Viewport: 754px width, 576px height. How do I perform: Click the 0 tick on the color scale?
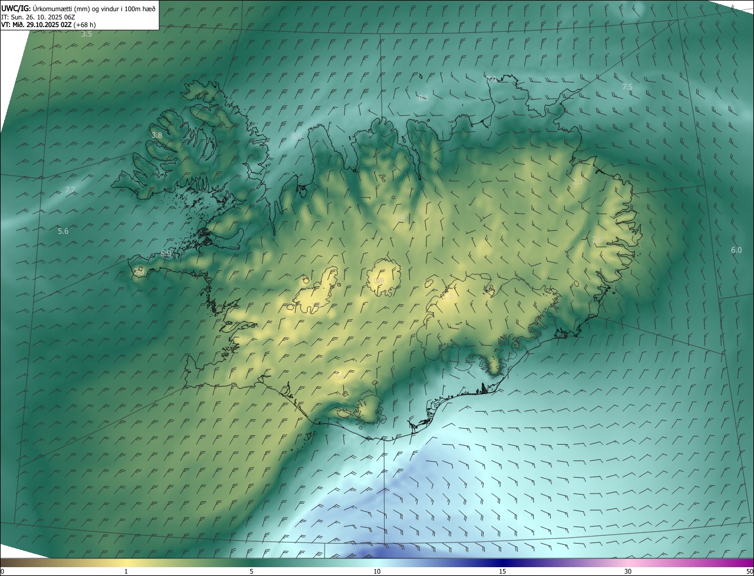(2, 572)
